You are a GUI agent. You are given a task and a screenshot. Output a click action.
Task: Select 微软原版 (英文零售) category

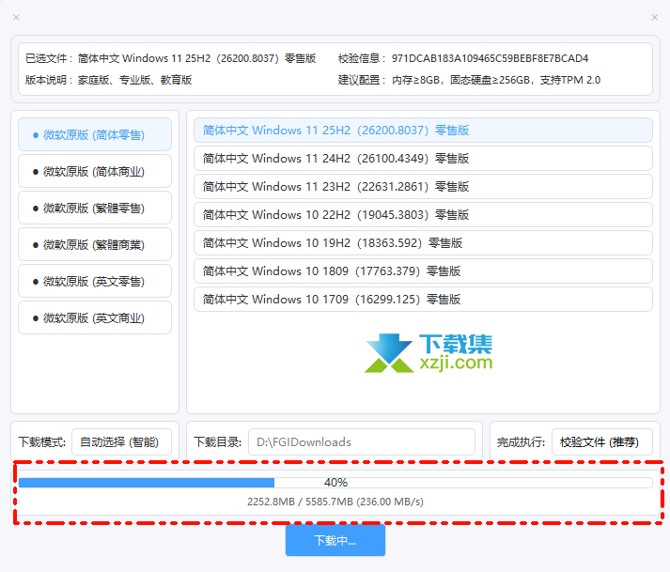click(95, 281)
